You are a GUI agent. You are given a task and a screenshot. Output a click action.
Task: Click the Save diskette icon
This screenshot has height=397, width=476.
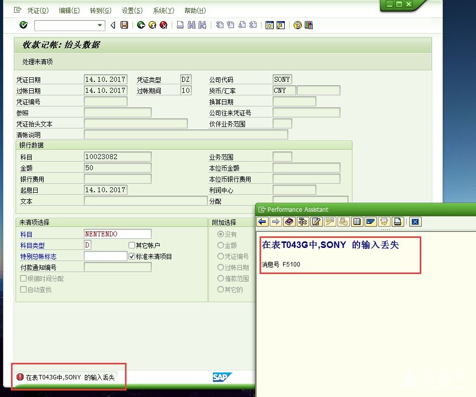click(124, 25)
